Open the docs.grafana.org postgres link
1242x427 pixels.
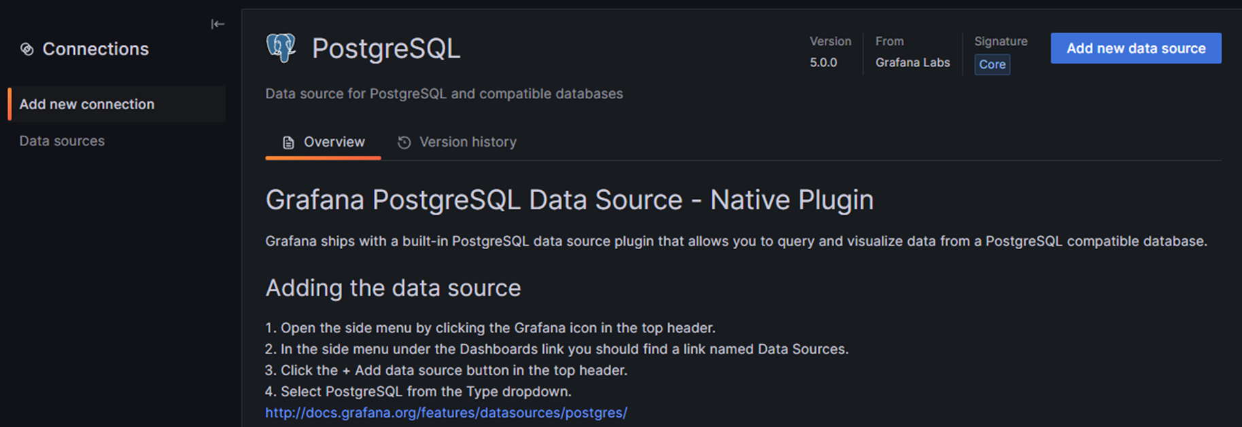tap(446, 412)
